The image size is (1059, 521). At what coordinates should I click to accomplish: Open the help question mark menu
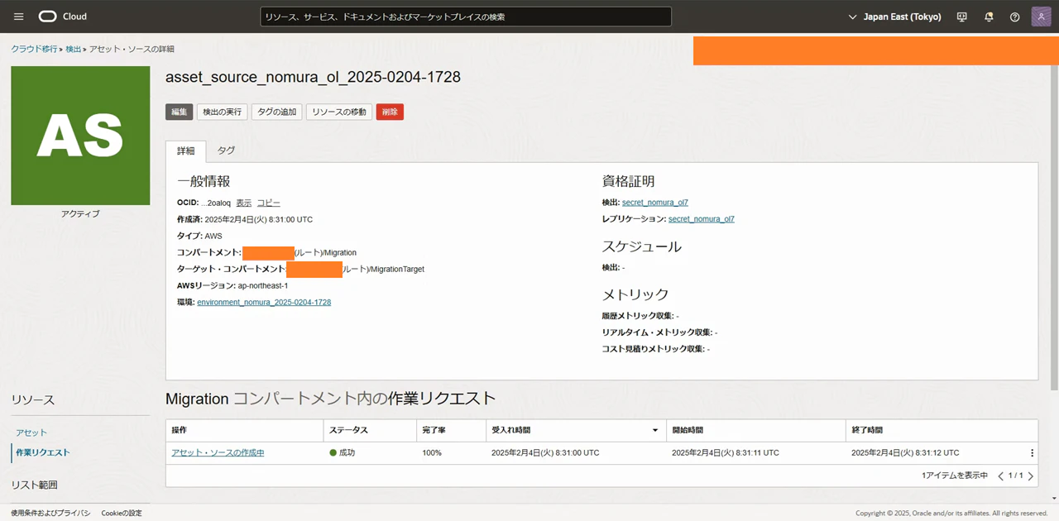(1015, 17)
